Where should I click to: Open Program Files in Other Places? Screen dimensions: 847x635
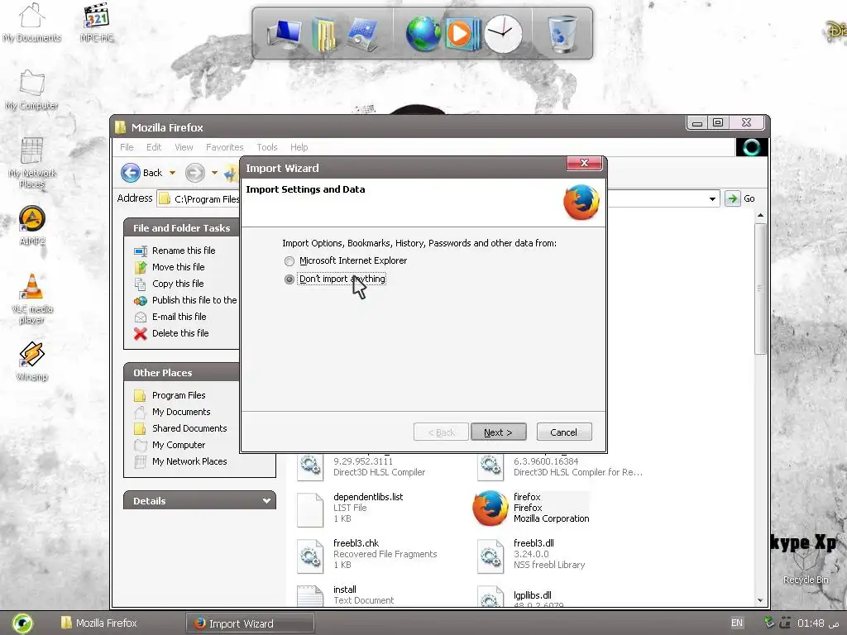179,395
